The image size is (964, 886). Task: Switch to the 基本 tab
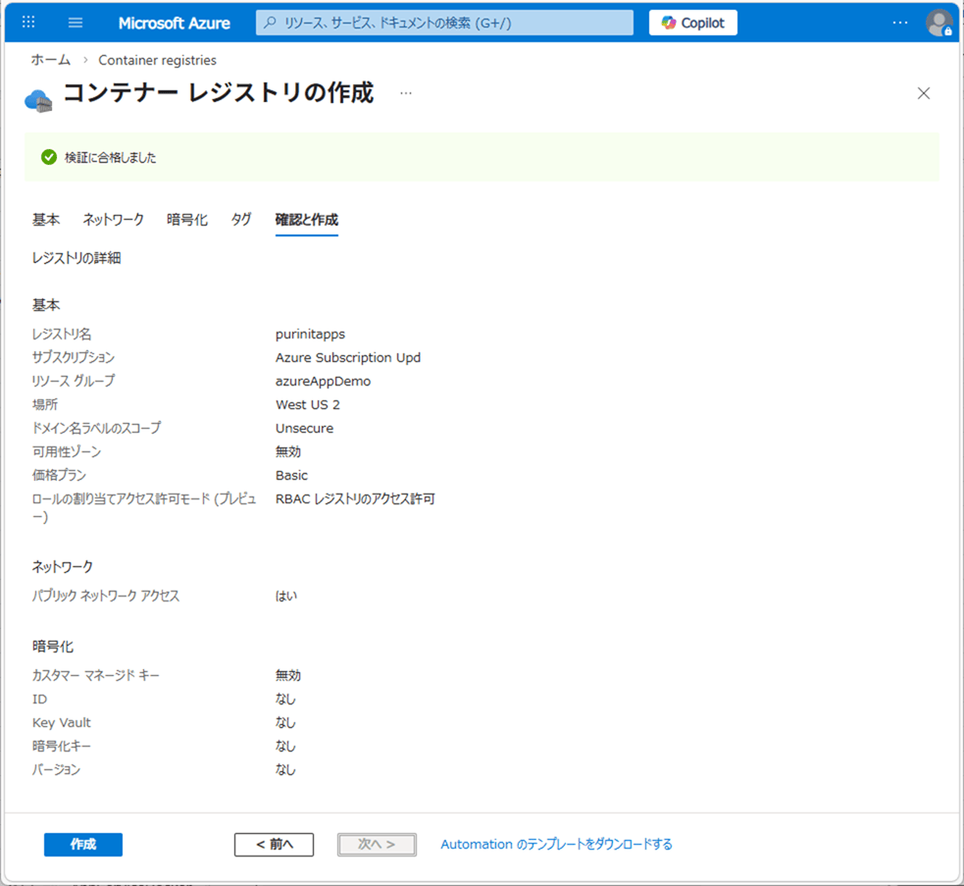click(x=46, y=220)
